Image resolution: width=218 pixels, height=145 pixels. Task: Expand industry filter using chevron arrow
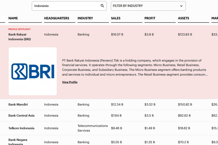point(181,6)
